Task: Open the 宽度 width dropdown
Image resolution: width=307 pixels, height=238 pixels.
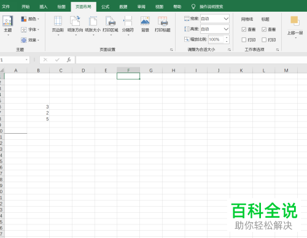Action: [x=226, y=19]
